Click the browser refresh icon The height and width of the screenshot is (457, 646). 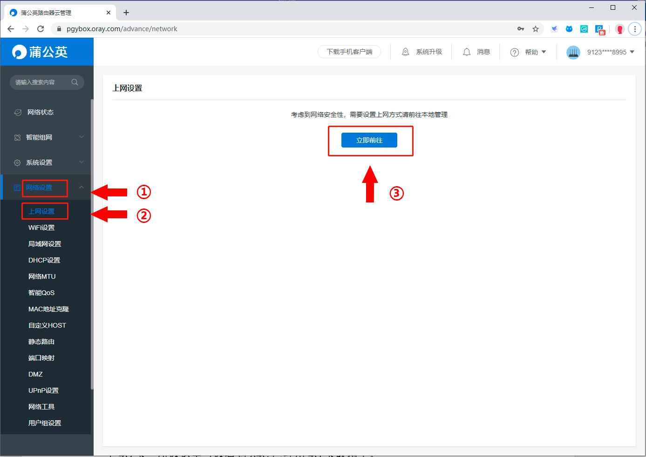[x=41, y=28]
